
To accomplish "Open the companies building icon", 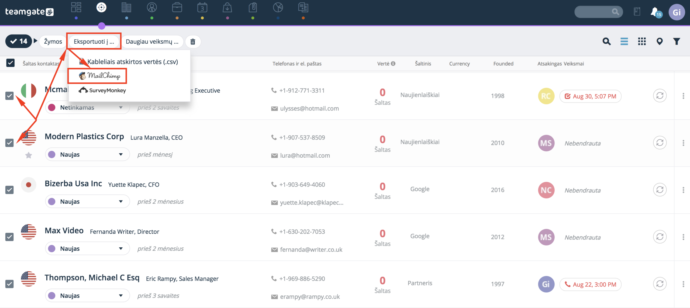I will tap(126, 8).
